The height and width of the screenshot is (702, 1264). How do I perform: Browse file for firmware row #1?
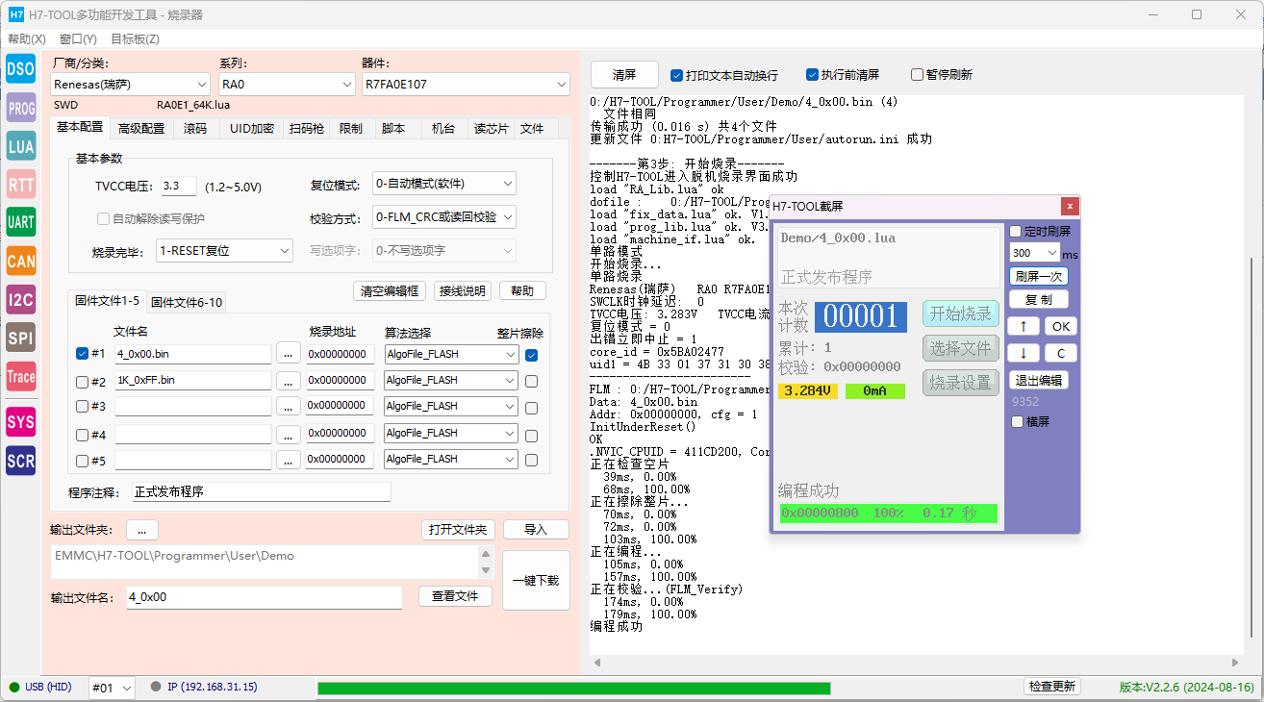pos(288,354)
